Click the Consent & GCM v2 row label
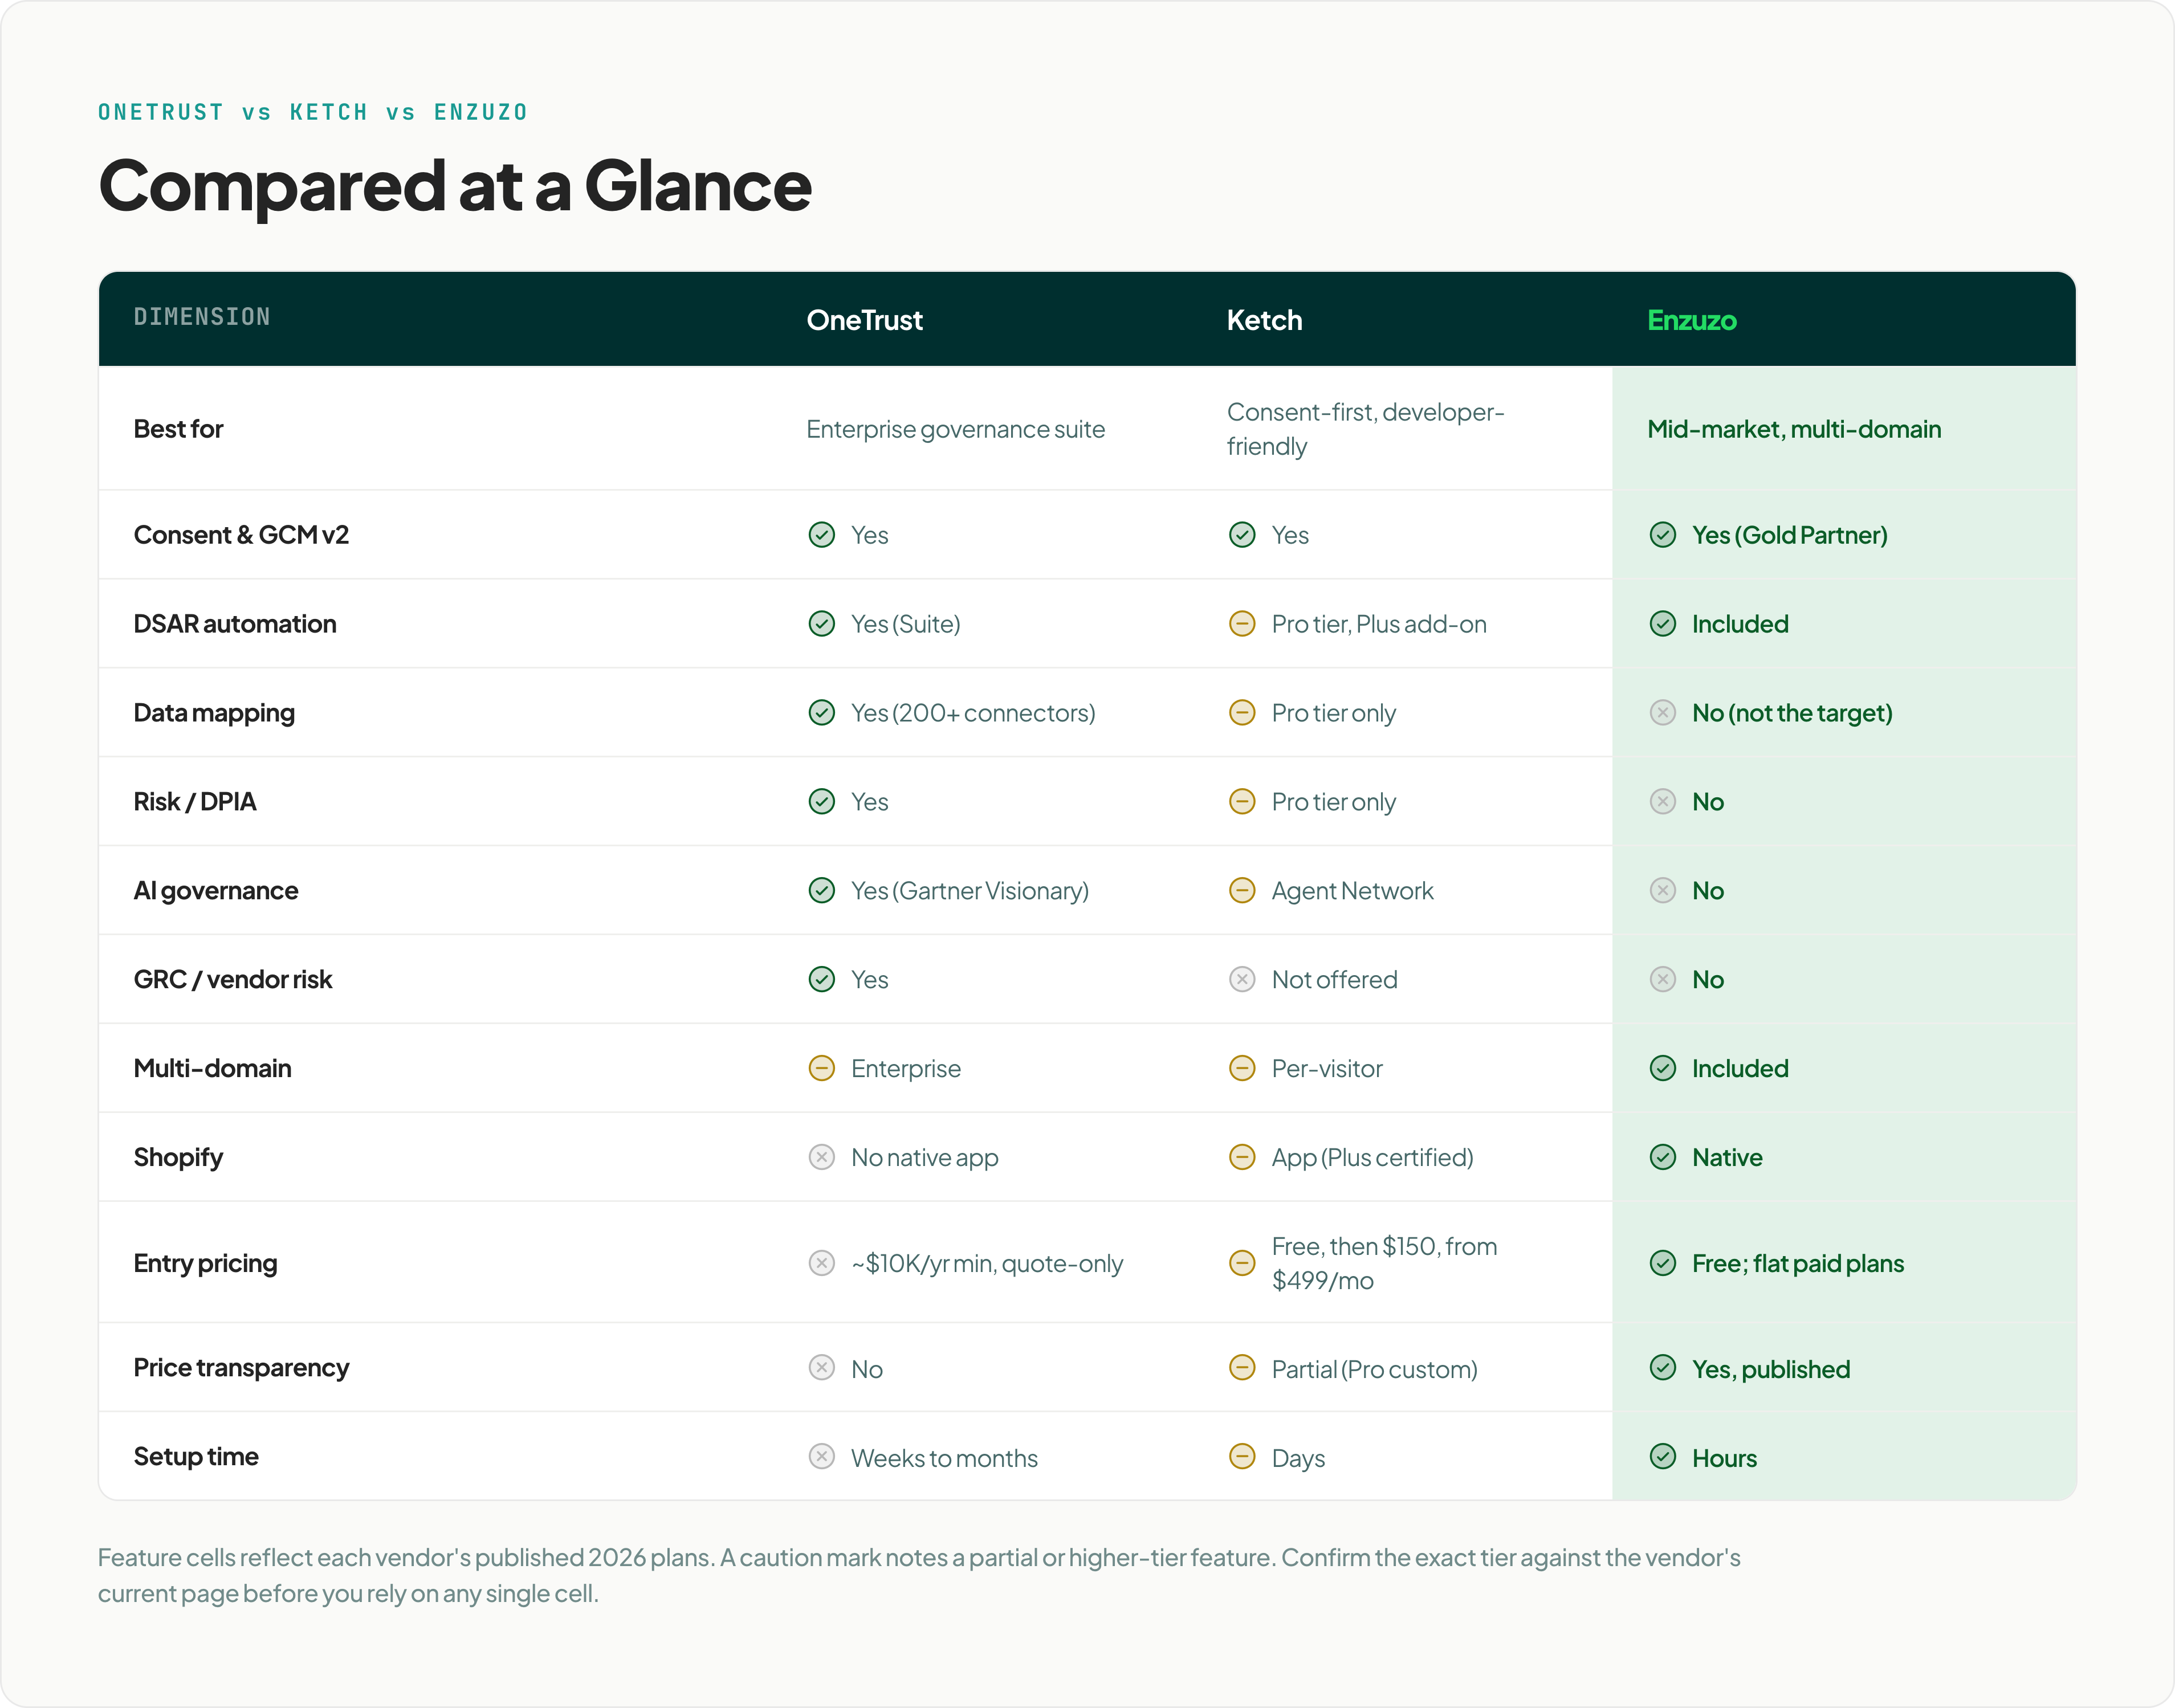This screenshot has height=1708, width=2175. coord(241,535)
